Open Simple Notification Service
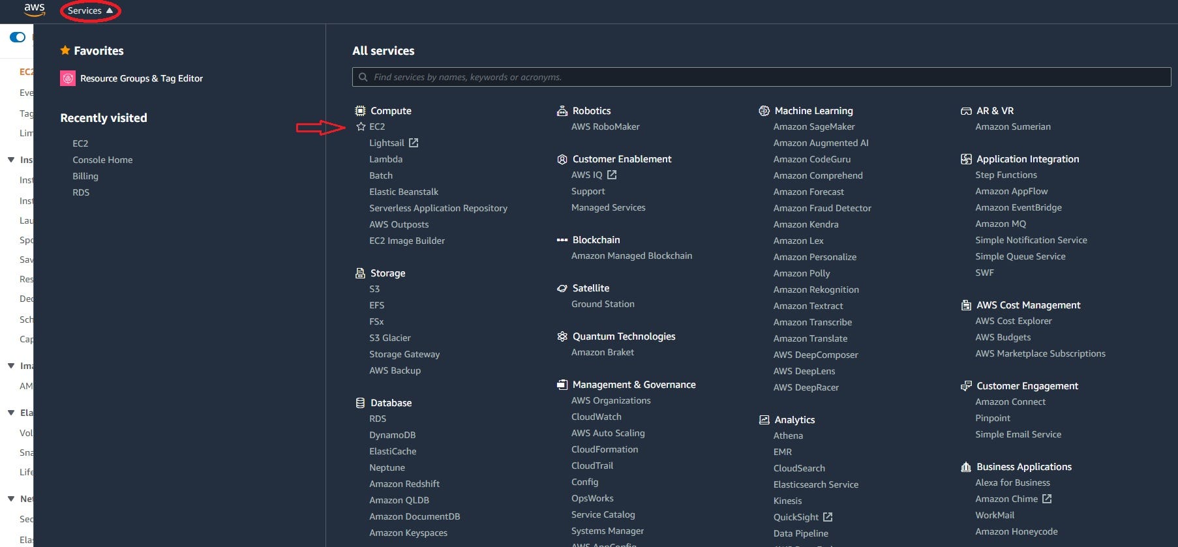This screenshot has width=1178, height=547. coord(1031,240)
